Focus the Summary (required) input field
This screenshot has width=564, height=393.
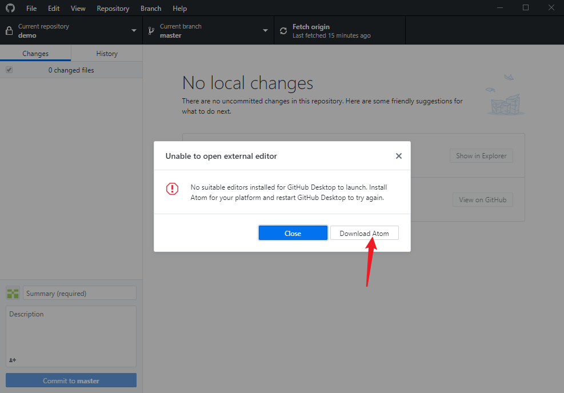pyautogui.click(x=80, y=293)
